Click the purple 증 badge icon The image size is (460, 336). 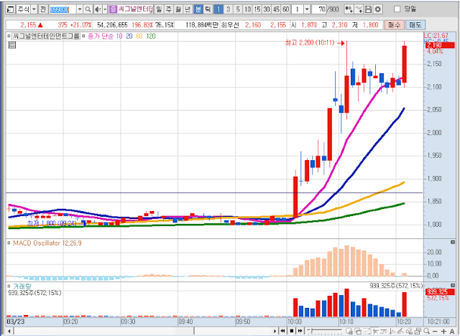tap(113, 9)
